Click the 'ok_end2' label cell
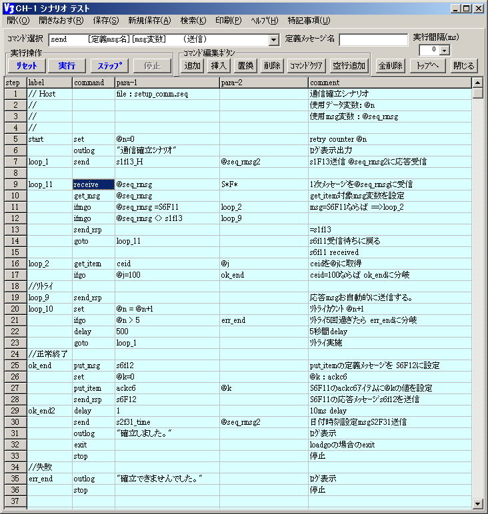Viewport: 488px width, 514px height. pos(49,411)
